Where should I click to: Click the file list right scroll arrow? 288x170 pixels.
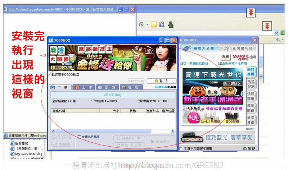point(172,131)
